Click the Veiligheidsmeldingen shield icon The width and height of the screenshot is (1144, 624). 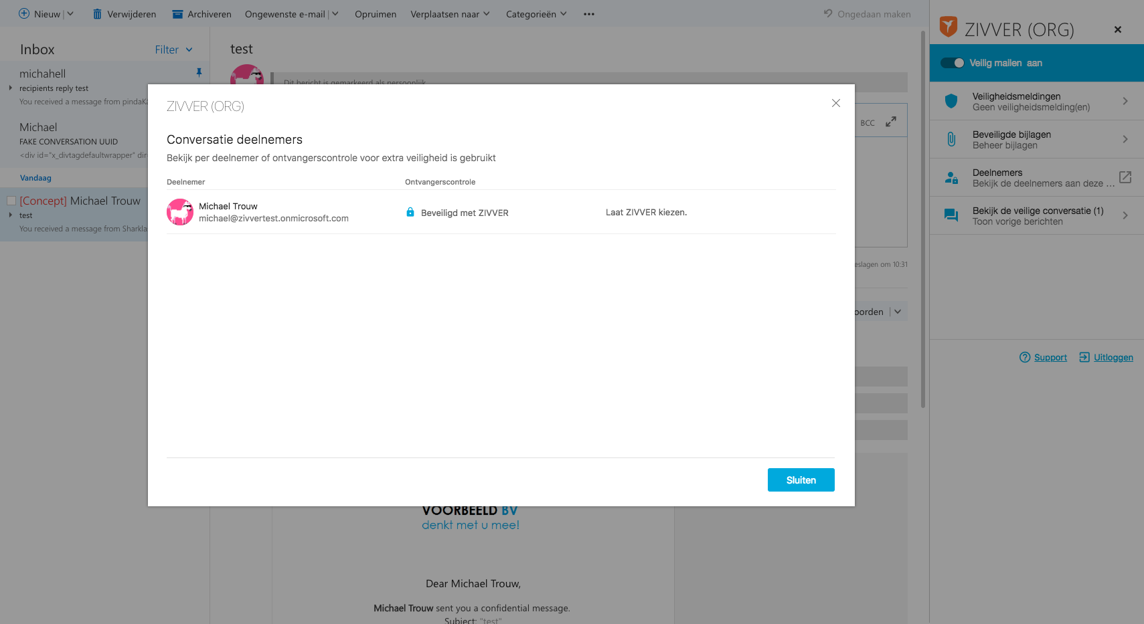tap(951, 101)
